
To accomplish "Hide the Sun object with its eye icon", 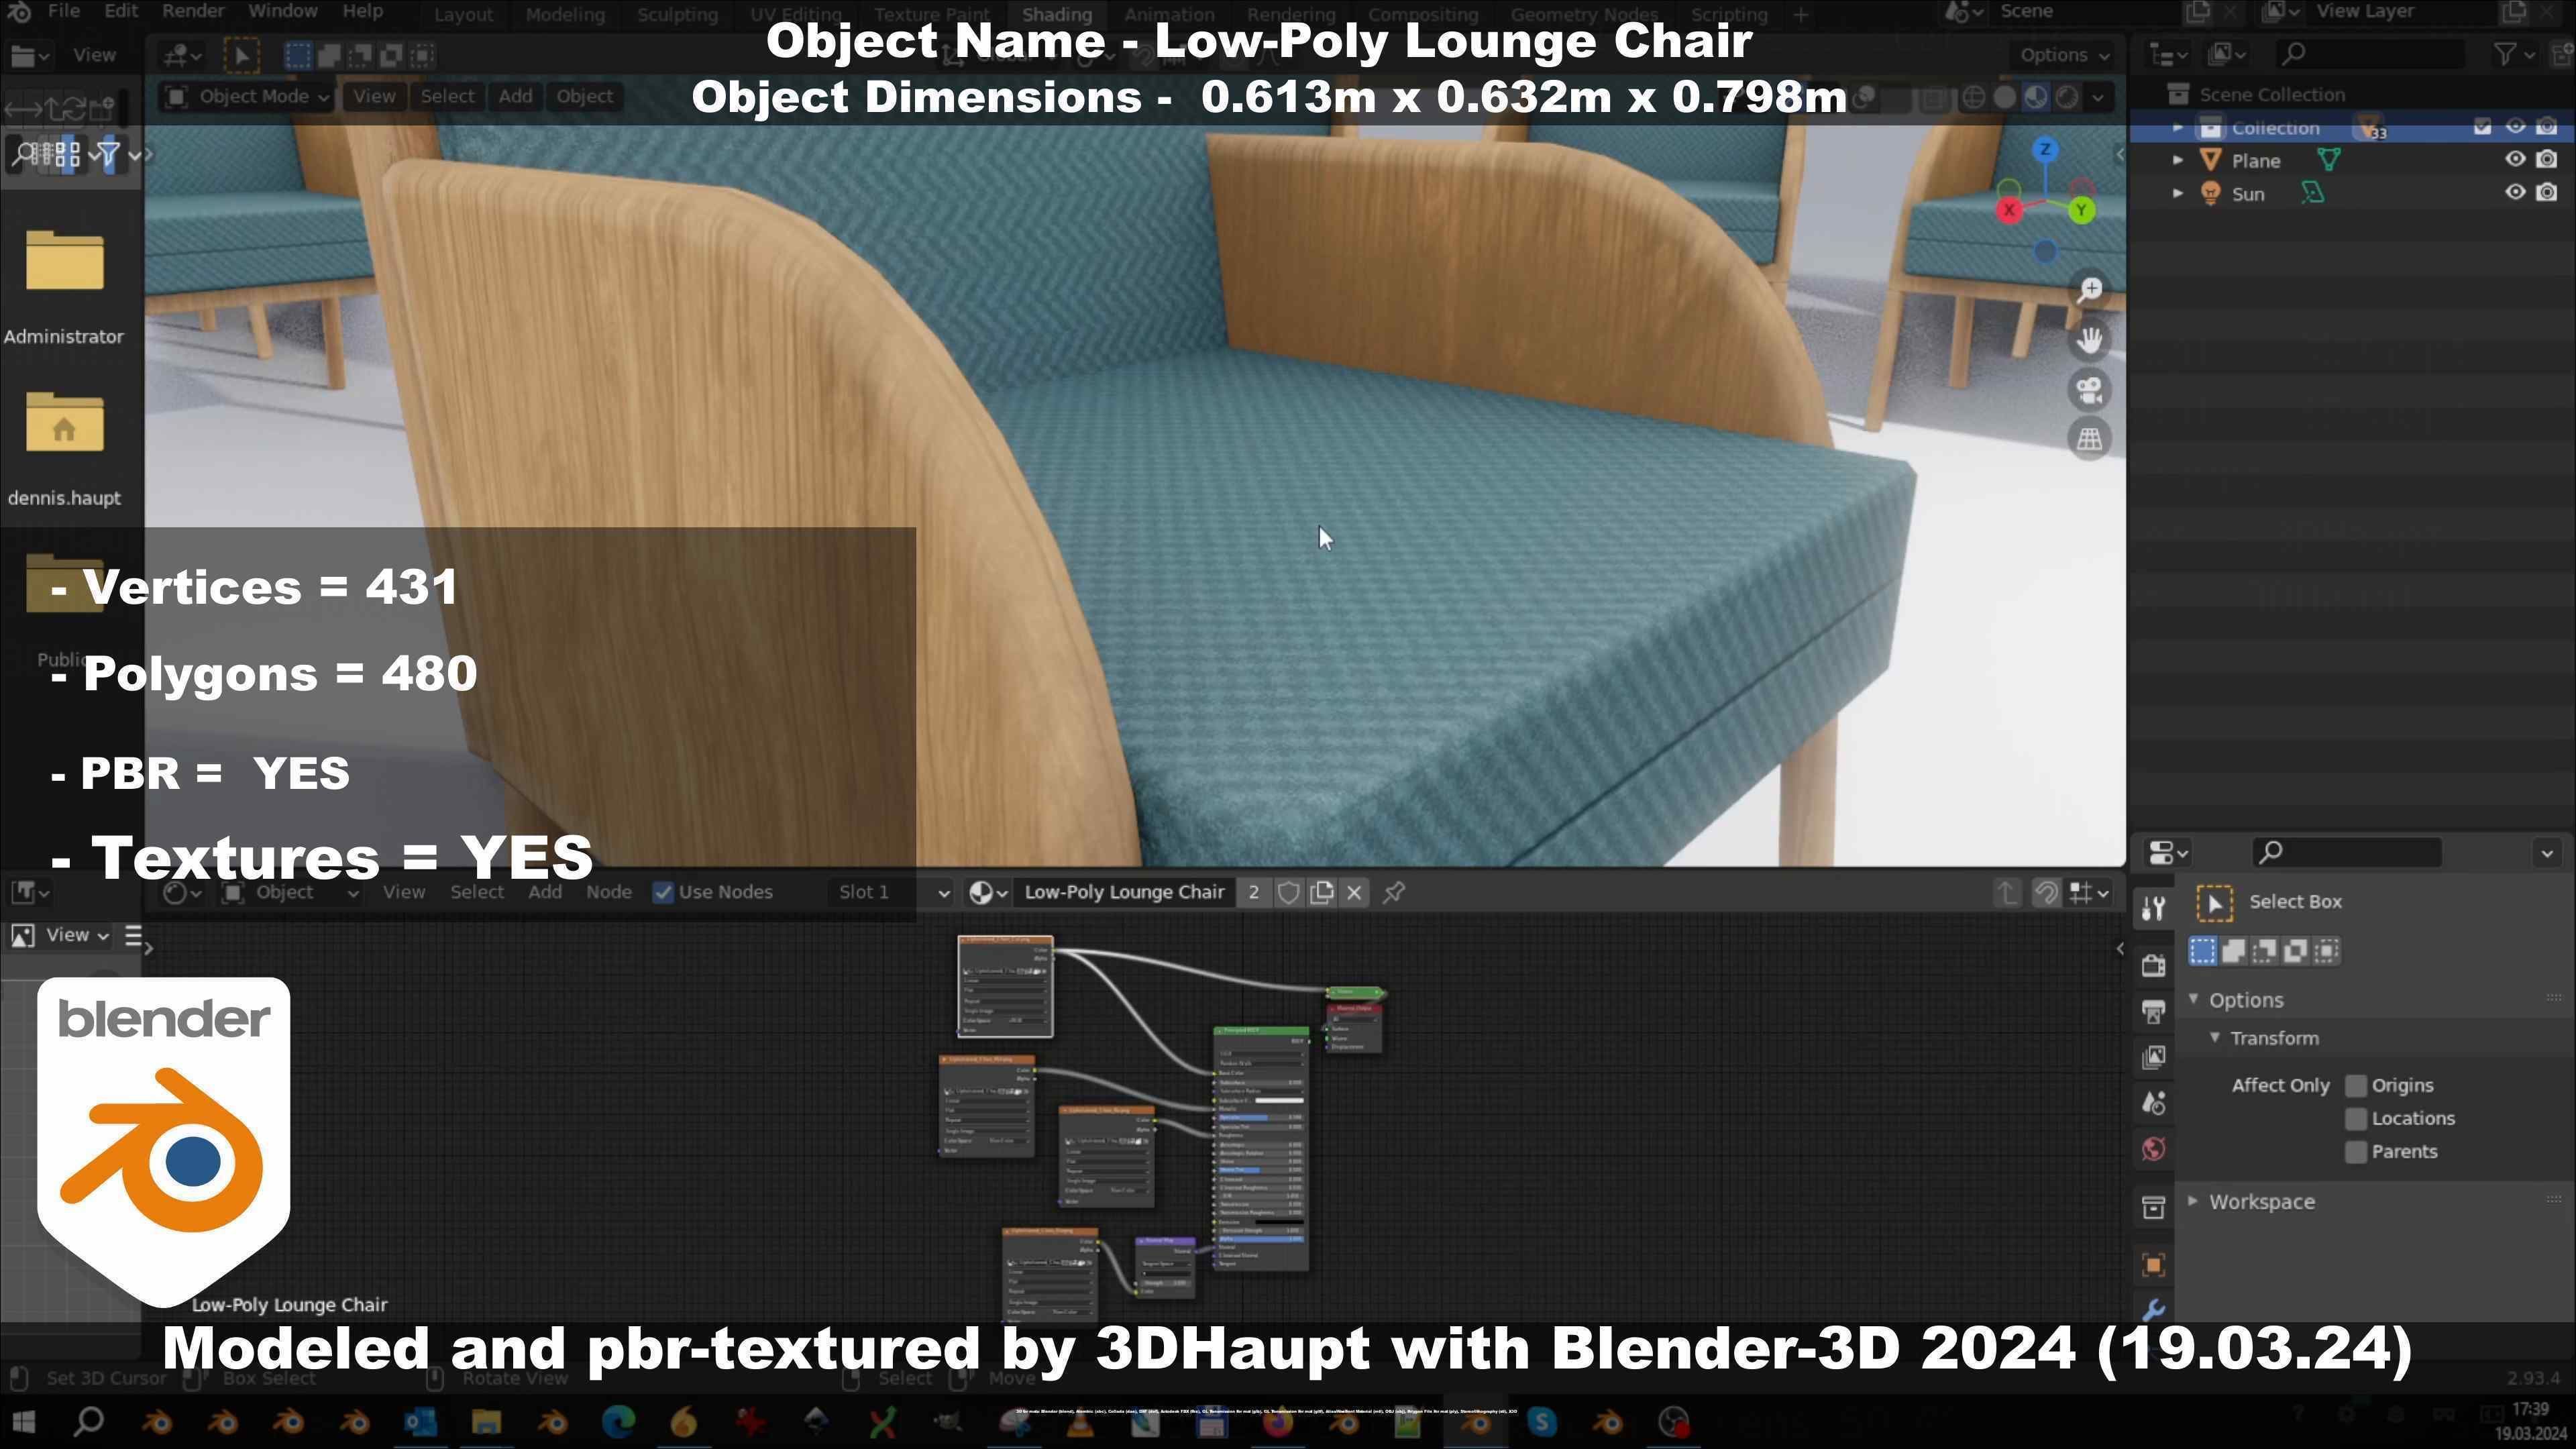I will point(2514,192).
